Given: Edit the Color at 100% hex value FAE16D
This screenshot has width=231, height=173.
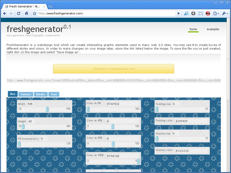Looking at the screenshot, I should [124, 156].
